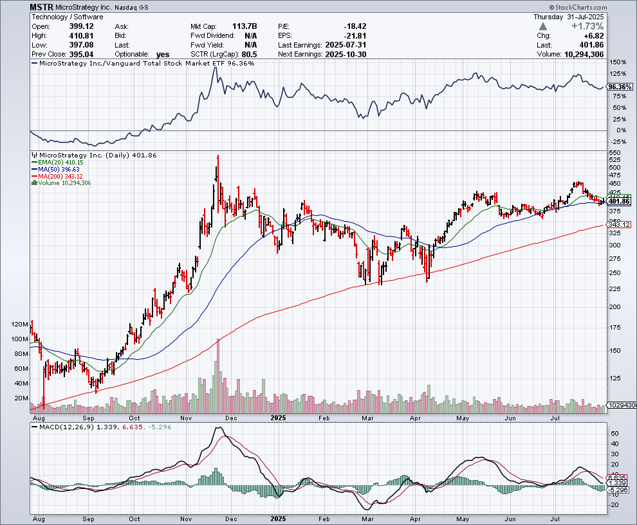Image resolution: width=637 pixels, height=525 pixels.
Task: Click the P/E value -18.42
Action: click(355, 26)
